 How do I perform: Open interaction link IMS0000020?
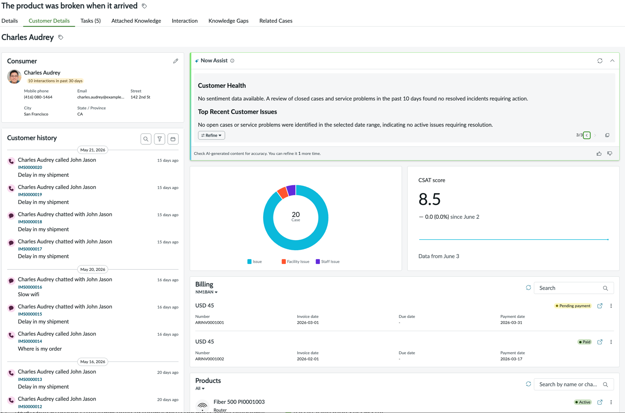pos(30,167)
